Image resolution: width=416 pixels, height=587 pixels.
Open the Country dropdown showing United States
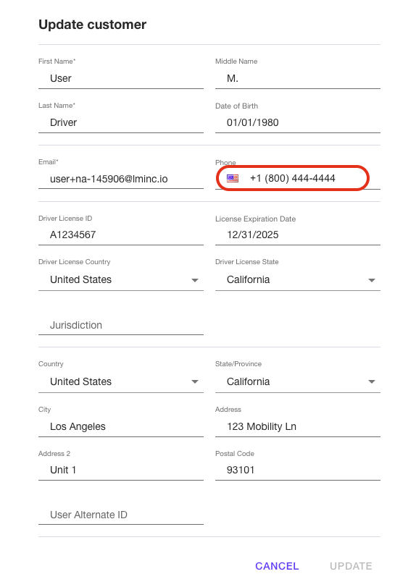click(x=121, y=381)
